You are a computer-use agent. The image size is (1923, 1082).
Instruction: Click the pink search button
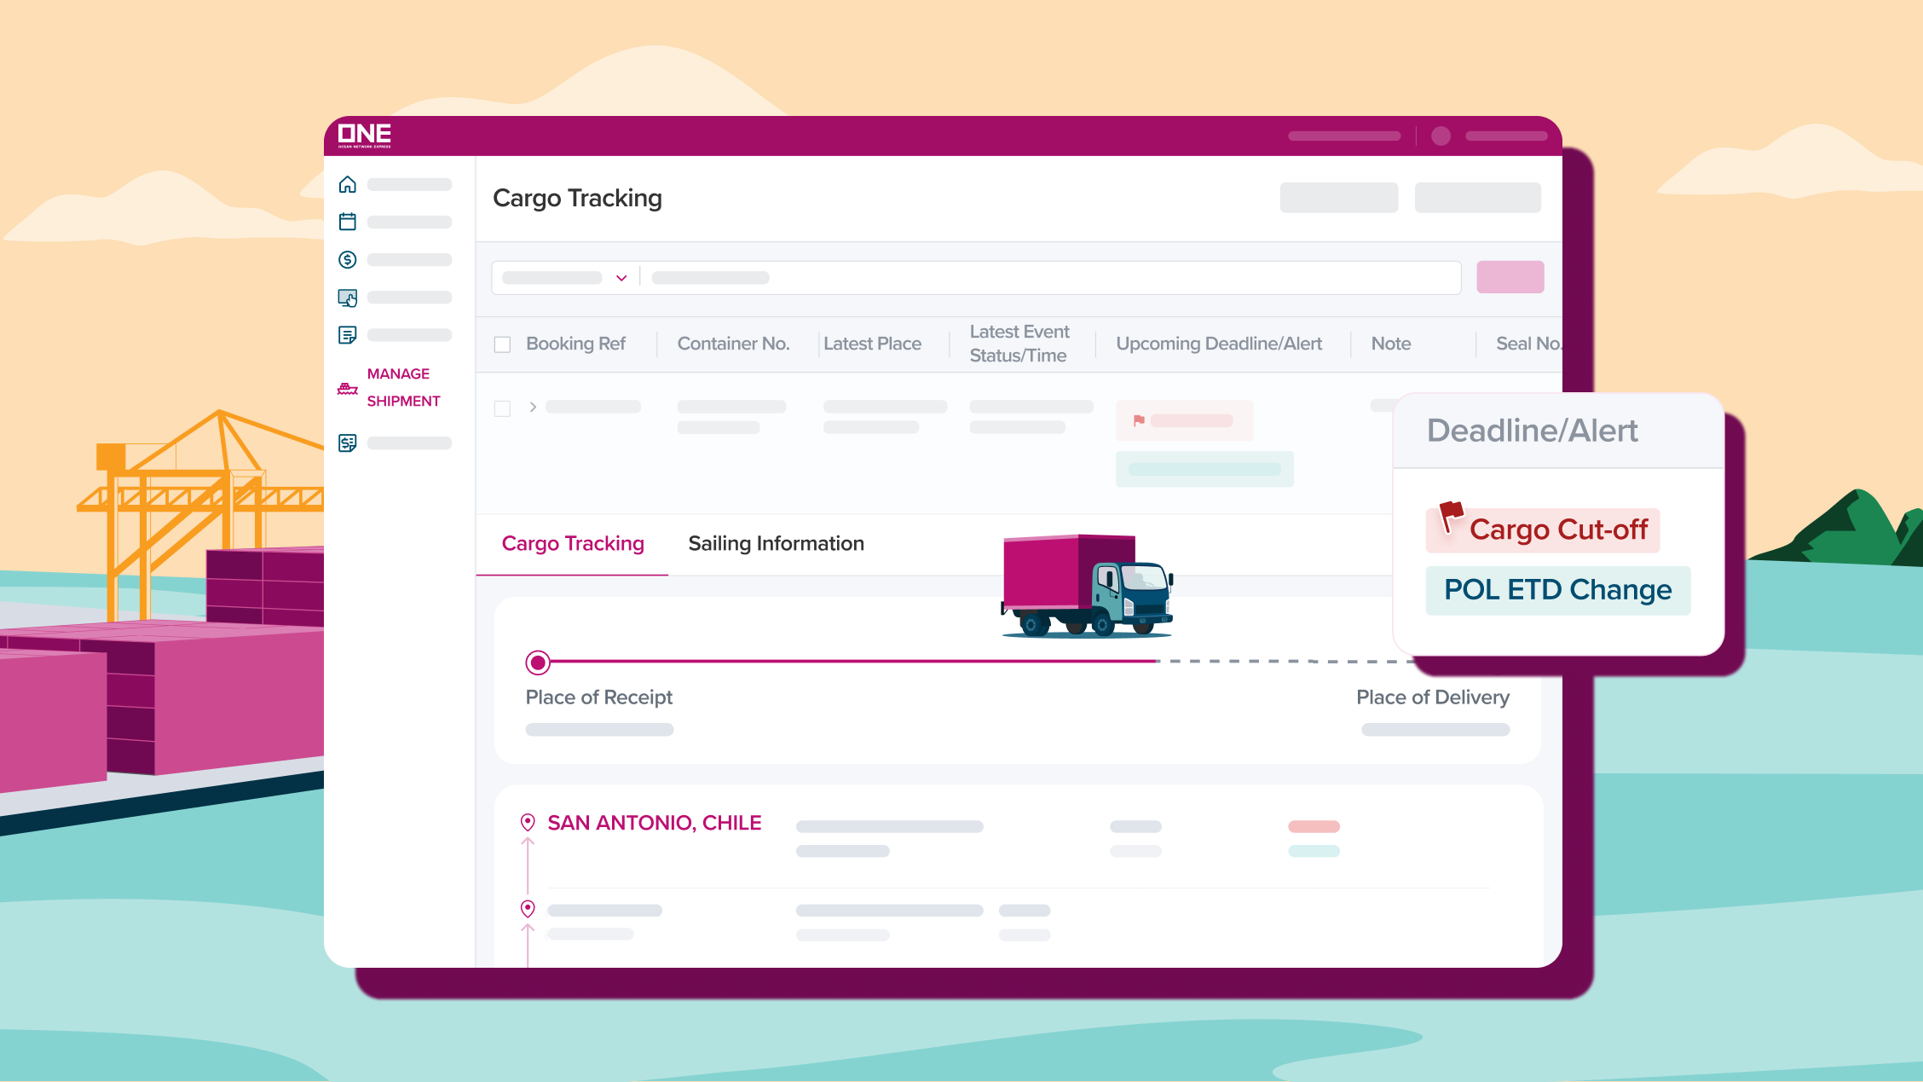click(1510, 277)
